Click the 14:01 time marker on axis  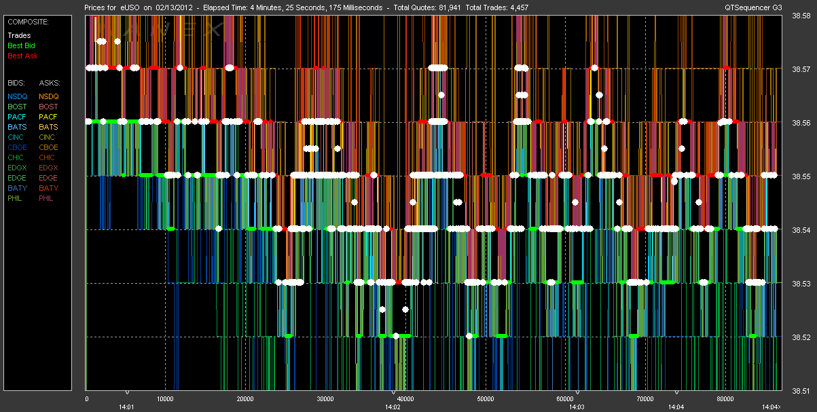(126, 407)
